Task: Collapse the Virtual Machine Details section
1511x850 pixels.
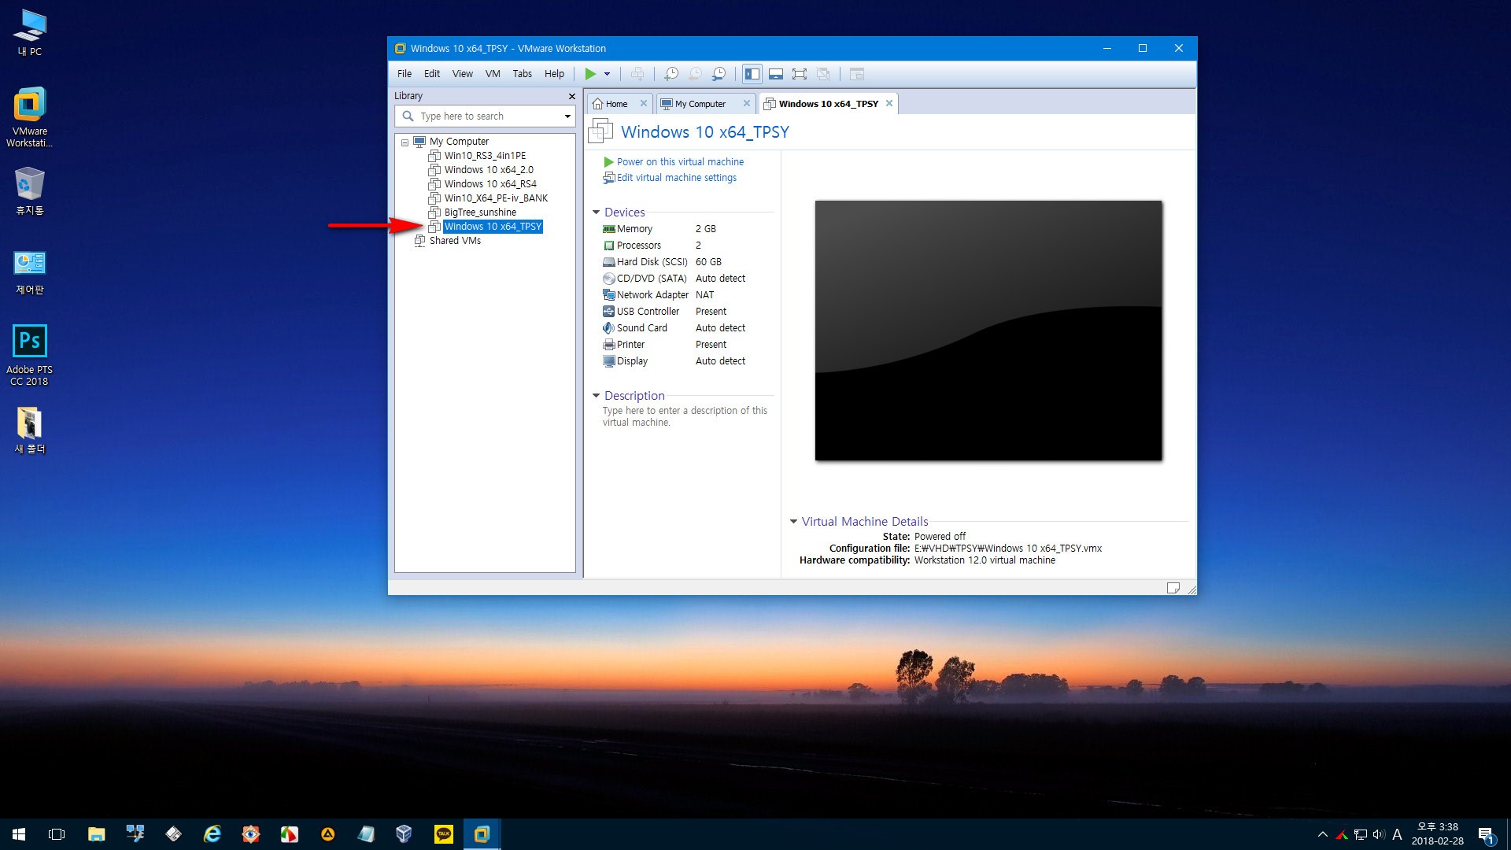Action: click(x=793, y=522)
